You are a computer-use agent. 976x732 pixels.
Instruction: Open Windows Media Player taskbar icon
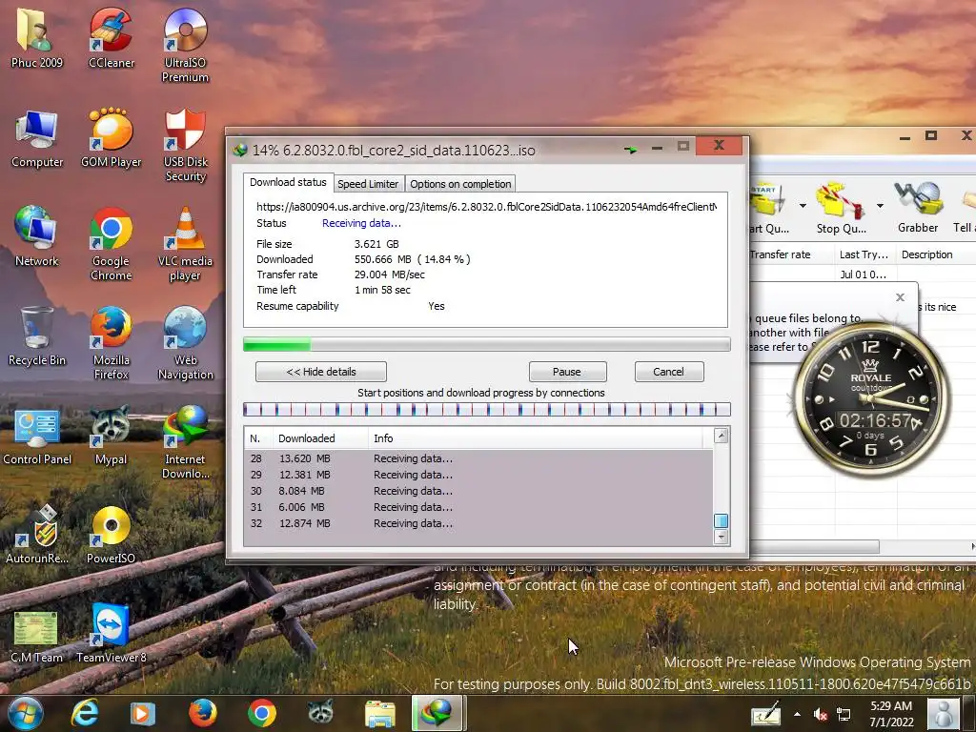click(x=142, y=713)
